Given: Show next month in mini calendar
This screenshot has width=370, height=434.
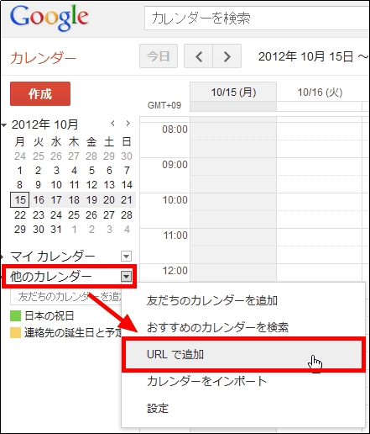Looking at the screenshot, I should tap(128, 123).
